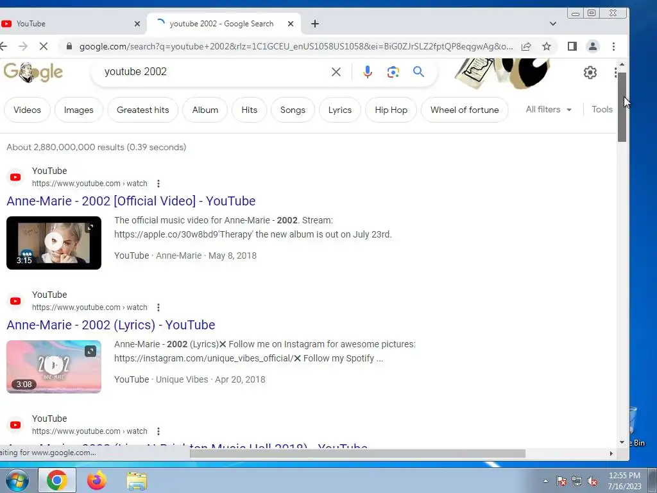Screen dimensions: 657x493
Task: Play the 3:15 video thumbnail
Action: click(54, 243)
